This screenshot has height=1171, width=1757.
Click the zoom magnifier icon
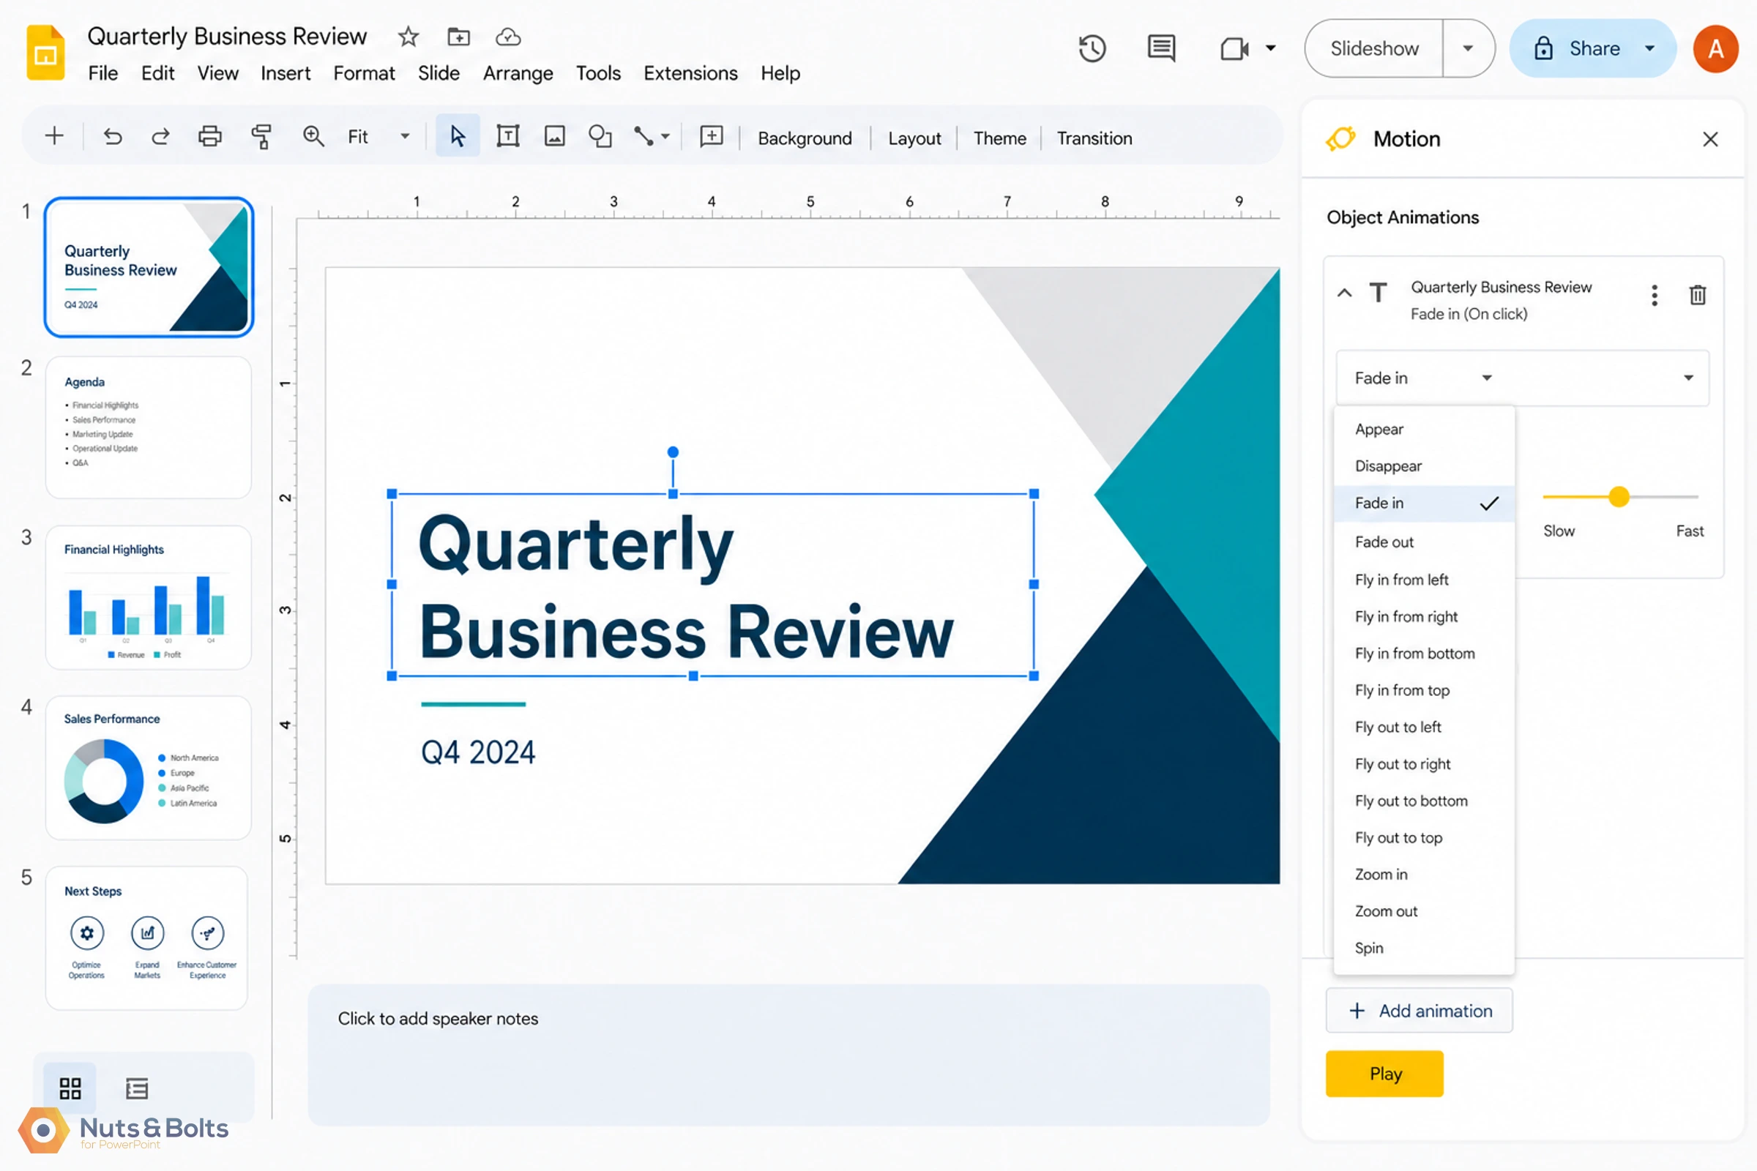point(313,137)
